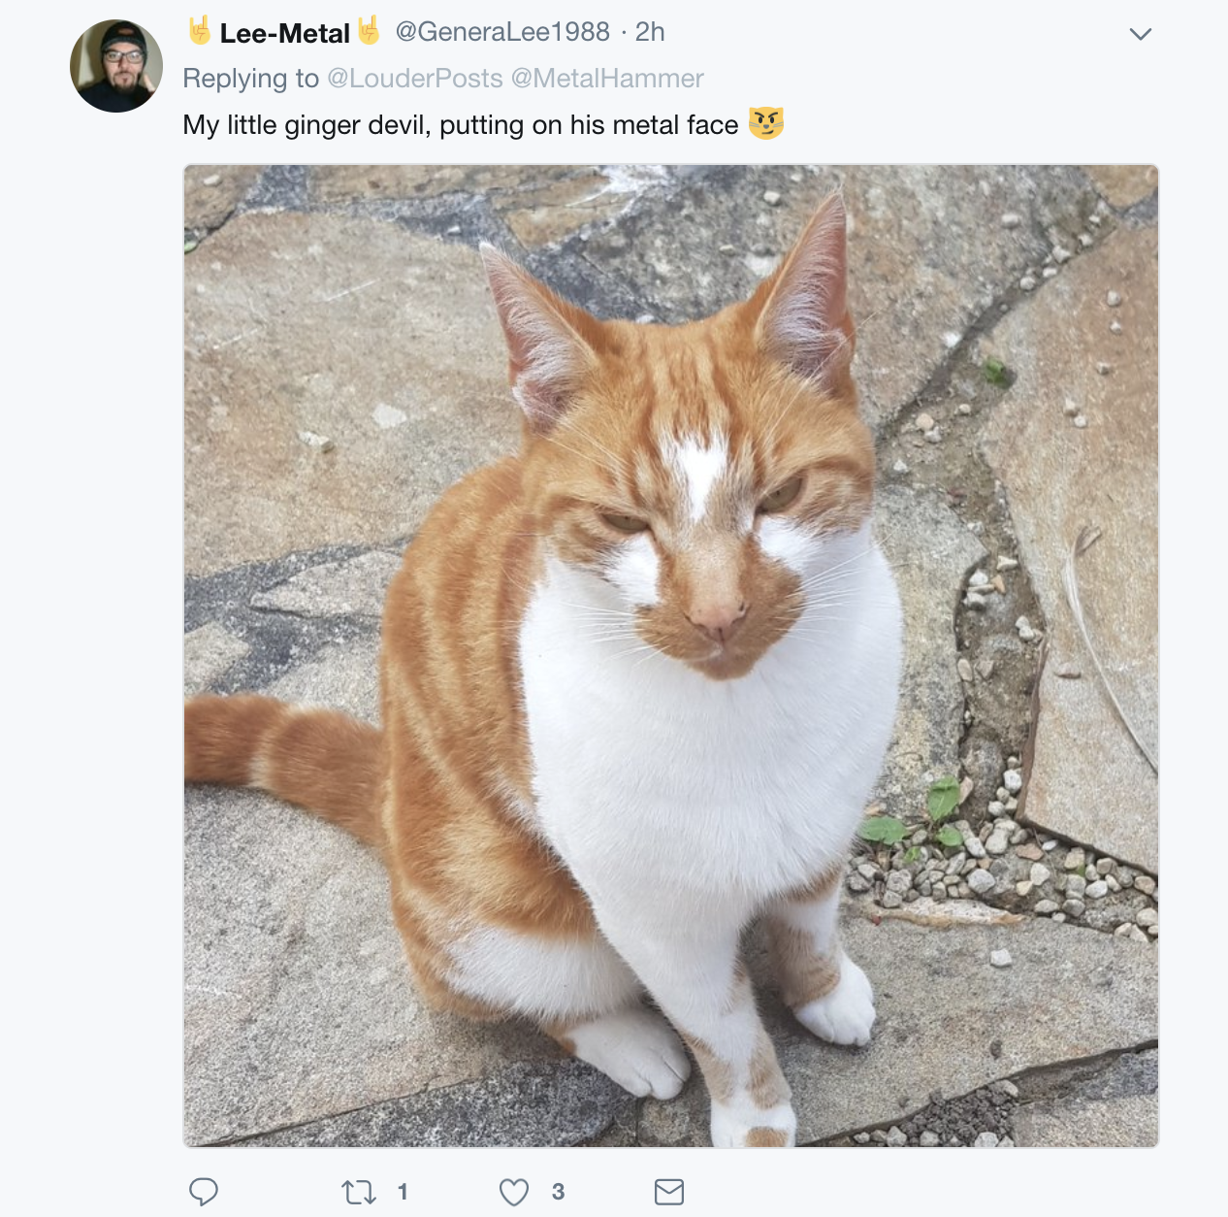This screenshot has width=1228, height=1217.
Task: Click the rock-hand emoji before Lee-Metal
Action: [x=200, y=31]
